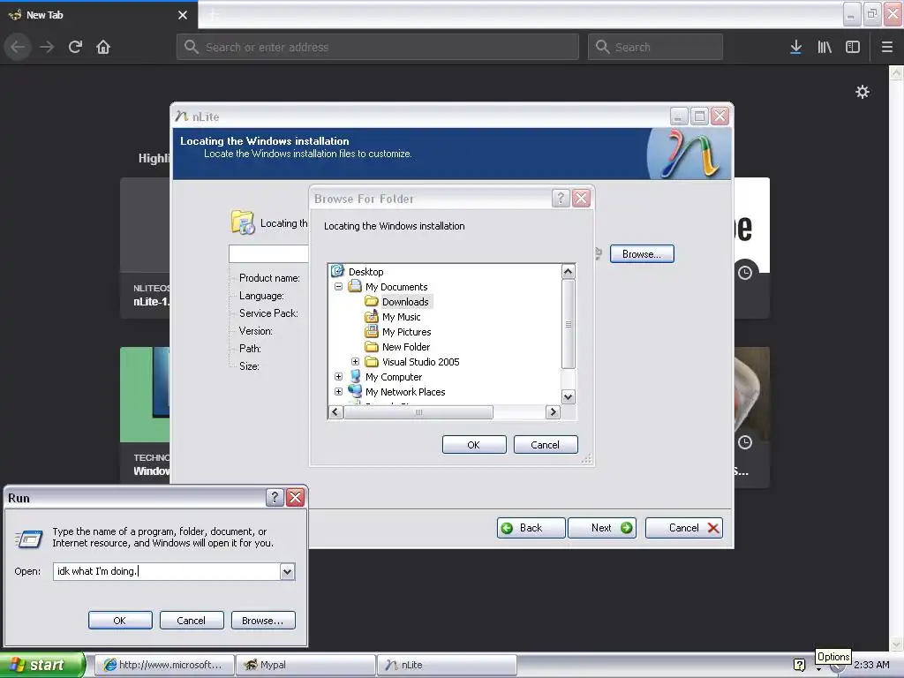Screen dimensions: 904x678
Task: Click the taskbar clock showing 2:33 AM
Action: 871,665
